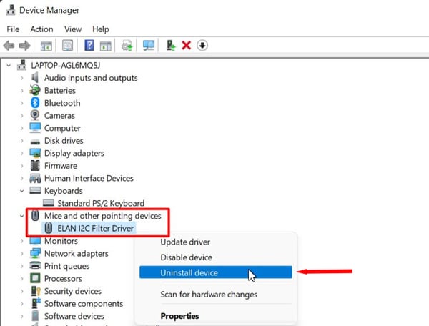Expand the Computer chevron
The height and width of the screenshot is (326, 429).
(22, 128)
